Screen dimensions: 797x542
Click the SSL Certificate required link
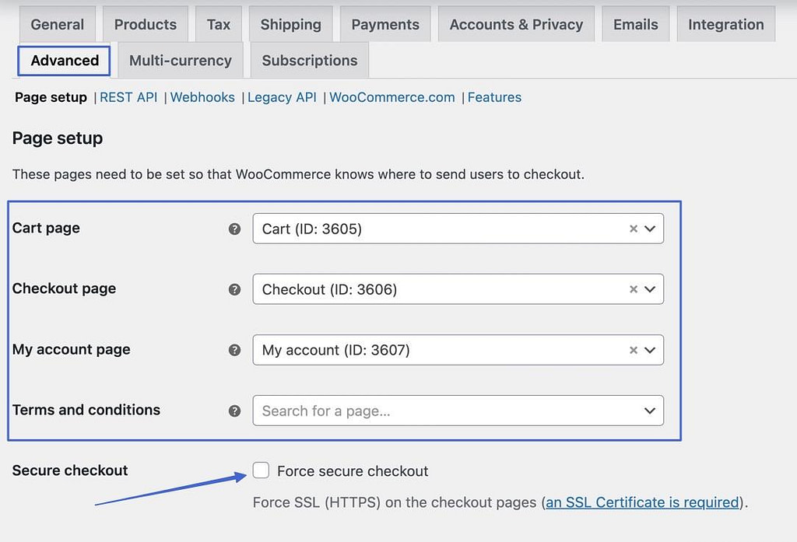641,502
